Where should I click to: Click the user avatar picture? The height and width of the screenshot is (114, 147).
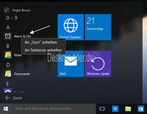click(7, 10)
